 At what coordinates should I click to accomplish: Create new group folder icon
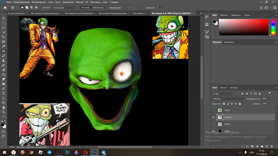pos(262,146)
